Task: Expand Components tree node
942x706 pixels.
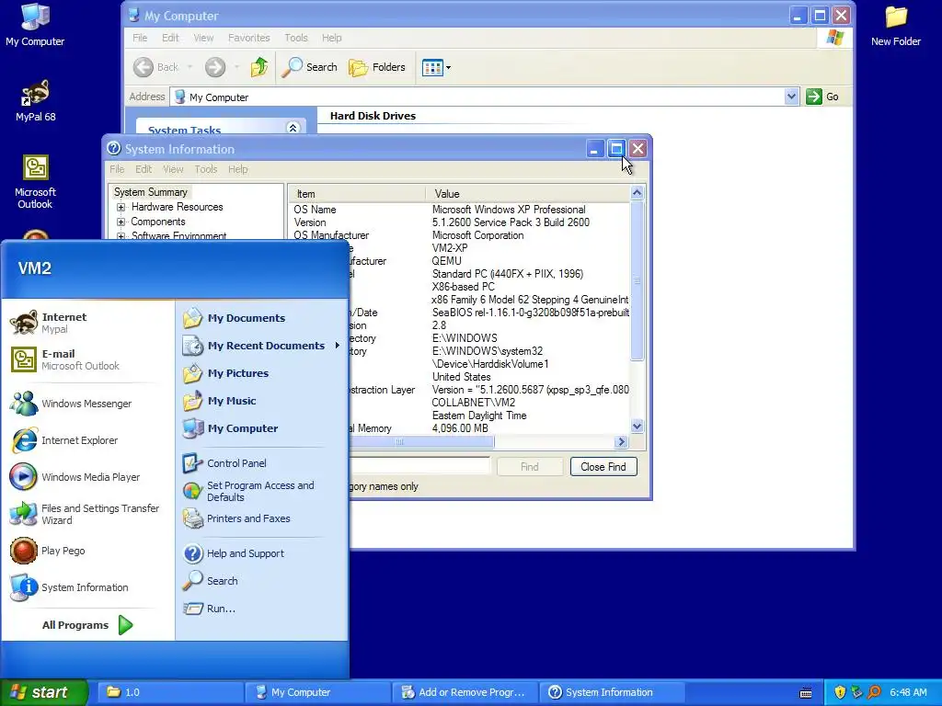Action: 121,222
